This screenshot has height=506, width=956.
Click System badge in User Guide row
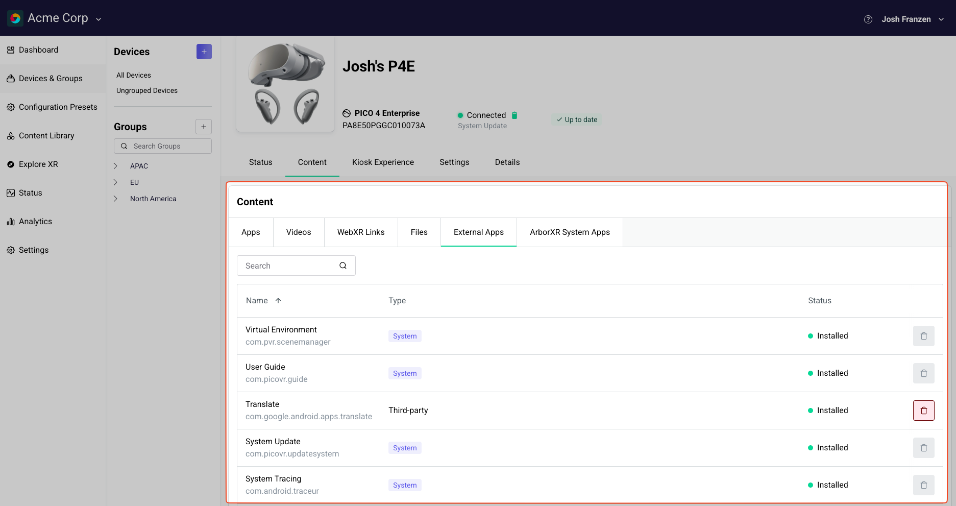405,373
